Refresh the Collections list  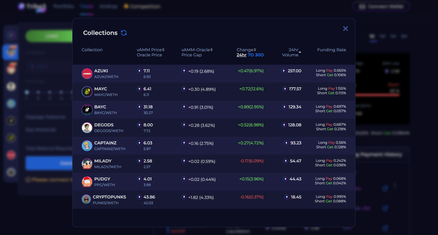click(x=124, y=33)
